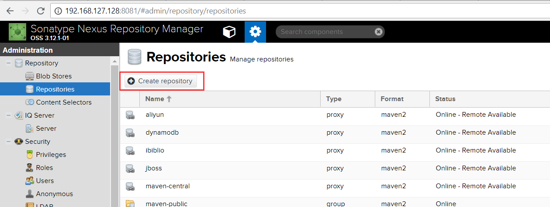This screenshot has width=550, height=207.
Task: Click the Administration gear icon
Action: point(255,32)
